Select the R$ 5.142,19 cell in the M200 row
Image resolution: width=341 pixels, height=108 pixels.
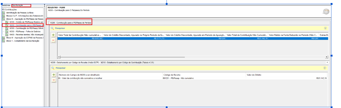point(247,39)
